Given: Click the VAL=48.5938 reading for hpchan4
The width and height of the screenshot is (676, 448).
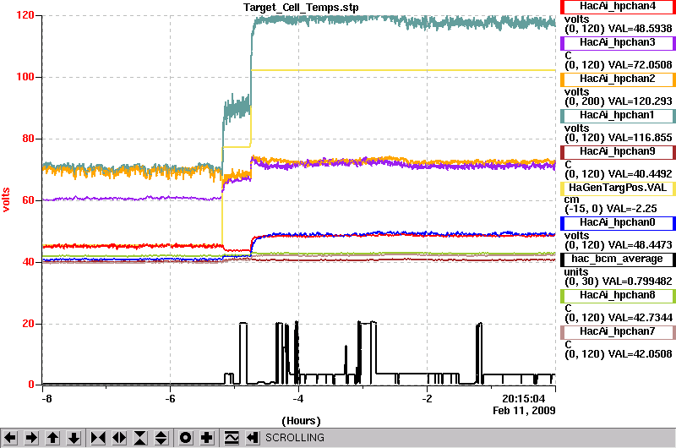Looking at the screenshot, I should pyautogui.click(x=640, y=29).
